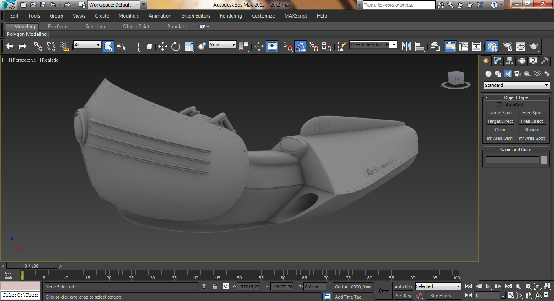Viewport: 554px width, 301px height.
Task: Click the Select and Link icon
Action: [x=38, y=46]
